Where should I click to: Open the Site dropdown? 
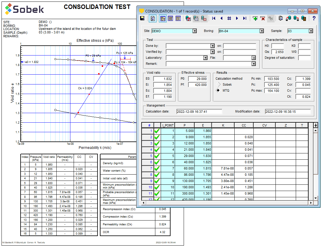195,31
